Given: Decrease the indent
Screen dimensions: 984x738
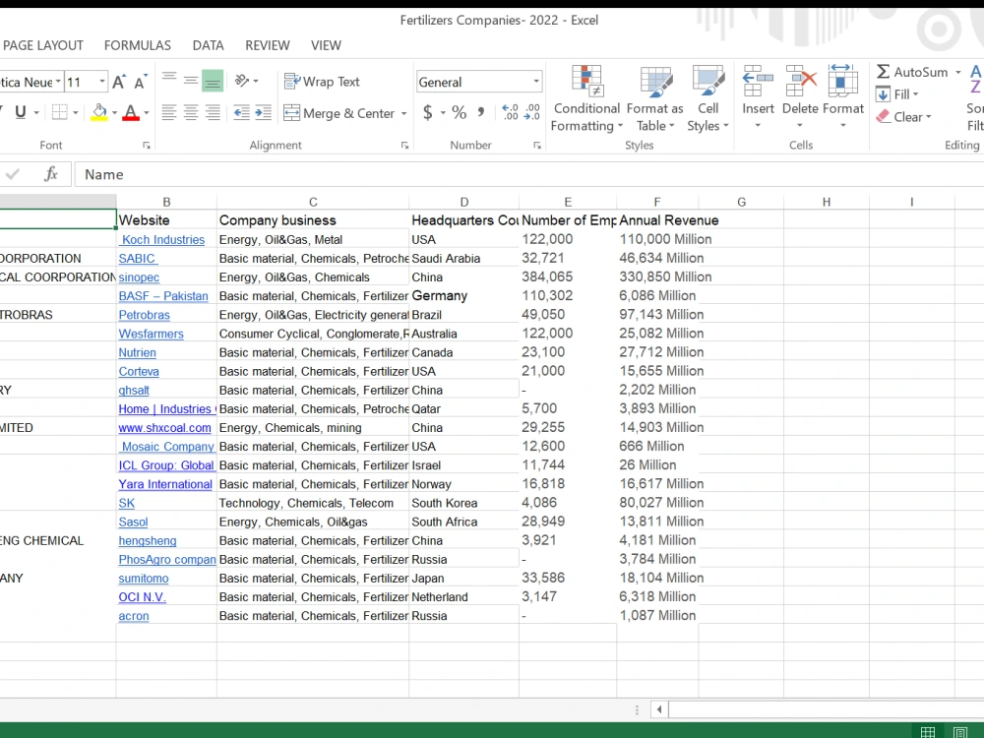Looking at the screenshot, I should tap(242, 113).
